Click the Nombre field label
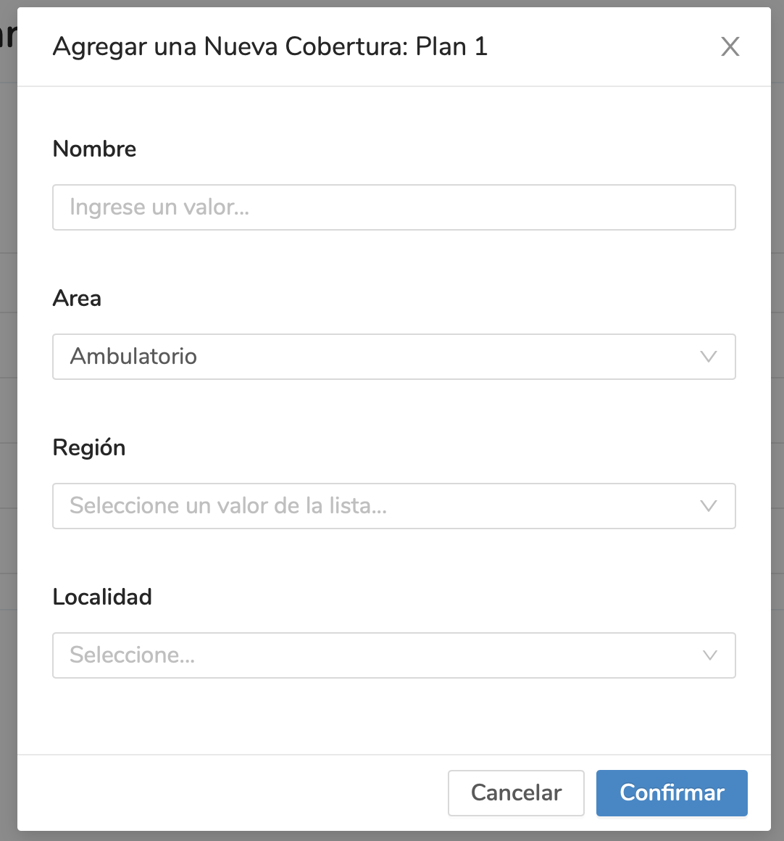 pos(94,149)
